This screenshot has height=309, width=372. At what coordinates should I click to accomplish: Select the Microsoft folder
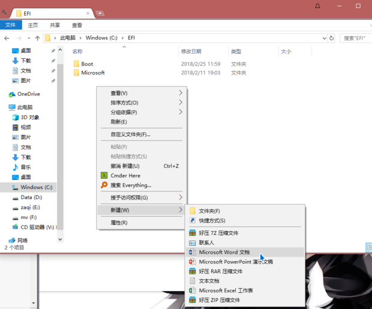(89, 73)
